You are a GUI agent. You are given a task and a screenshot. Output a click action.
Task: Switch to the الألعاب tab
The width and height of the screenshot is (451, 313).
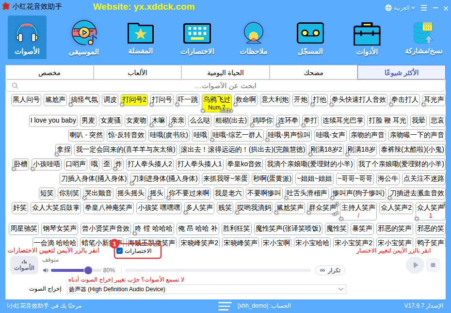137,72
